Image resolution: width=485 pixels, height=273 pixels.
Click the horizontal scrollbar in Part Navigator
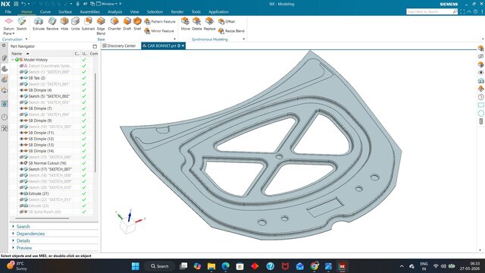click(43, 218)
